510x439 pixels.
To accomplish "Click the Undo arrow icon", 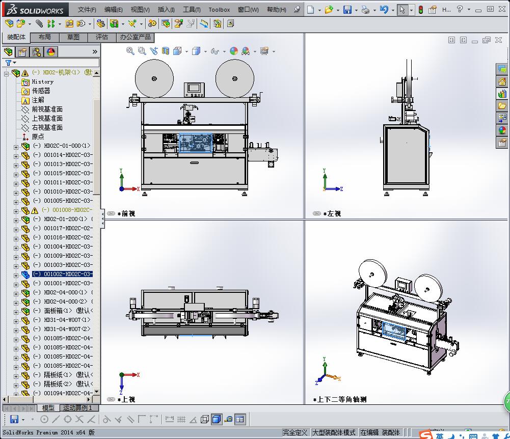I will pyautogui.click(x=384, y=10).
